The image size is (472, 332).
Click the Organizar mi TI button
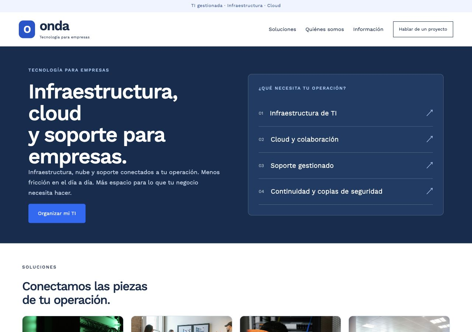tap(57, 213)
